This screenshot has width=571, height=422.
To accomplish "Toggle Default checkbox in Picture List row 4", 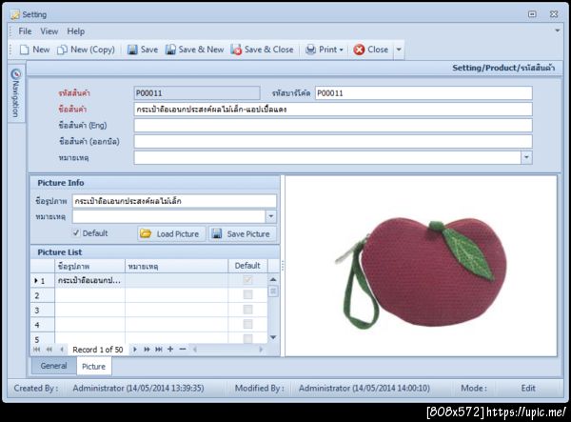I will tap(247, 324).
